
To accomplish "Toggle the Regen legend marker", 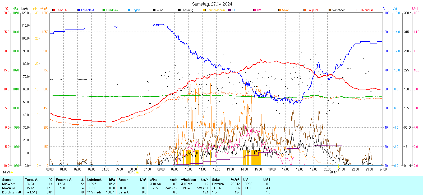I will tap(129, 10).
